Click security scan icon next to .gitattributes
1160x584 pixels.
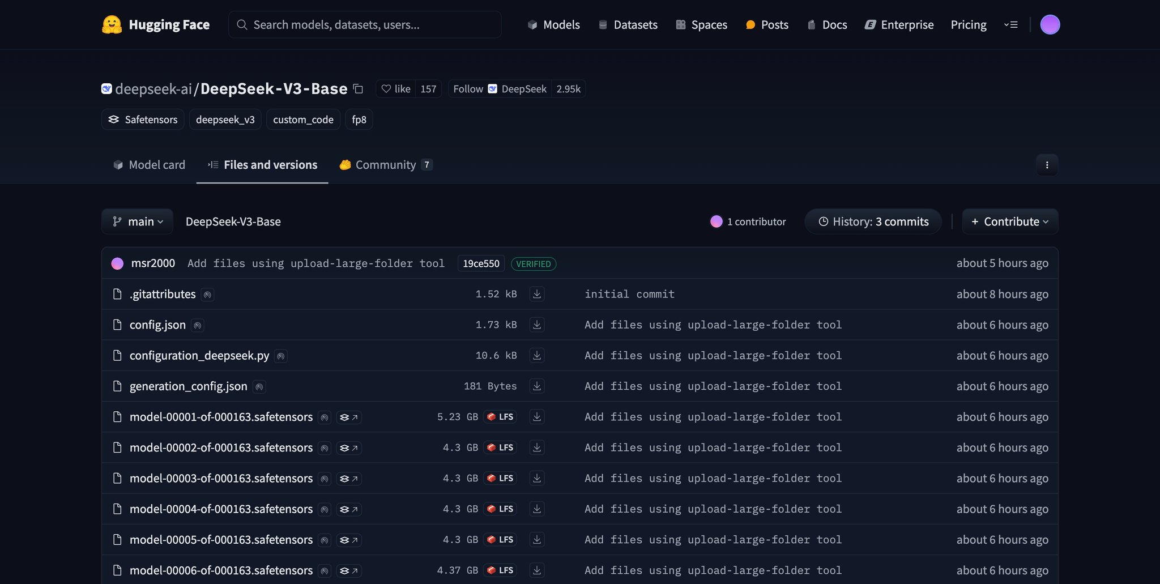[207, 295]
